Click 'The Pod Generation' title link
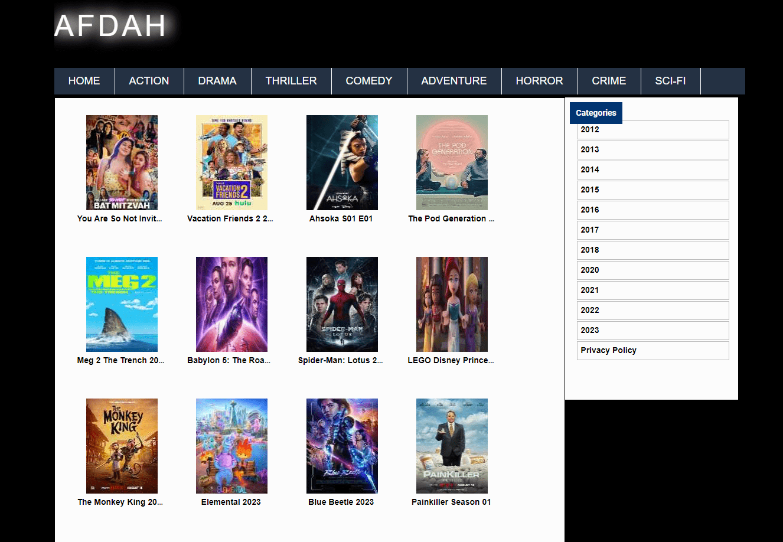The height and width of the screenshot is (542, 783). coord(451,218)
